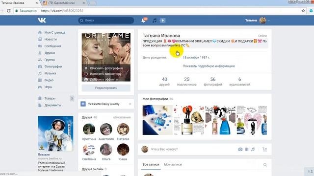Close the Татьяна Иванова browser tab

(37, 3)
